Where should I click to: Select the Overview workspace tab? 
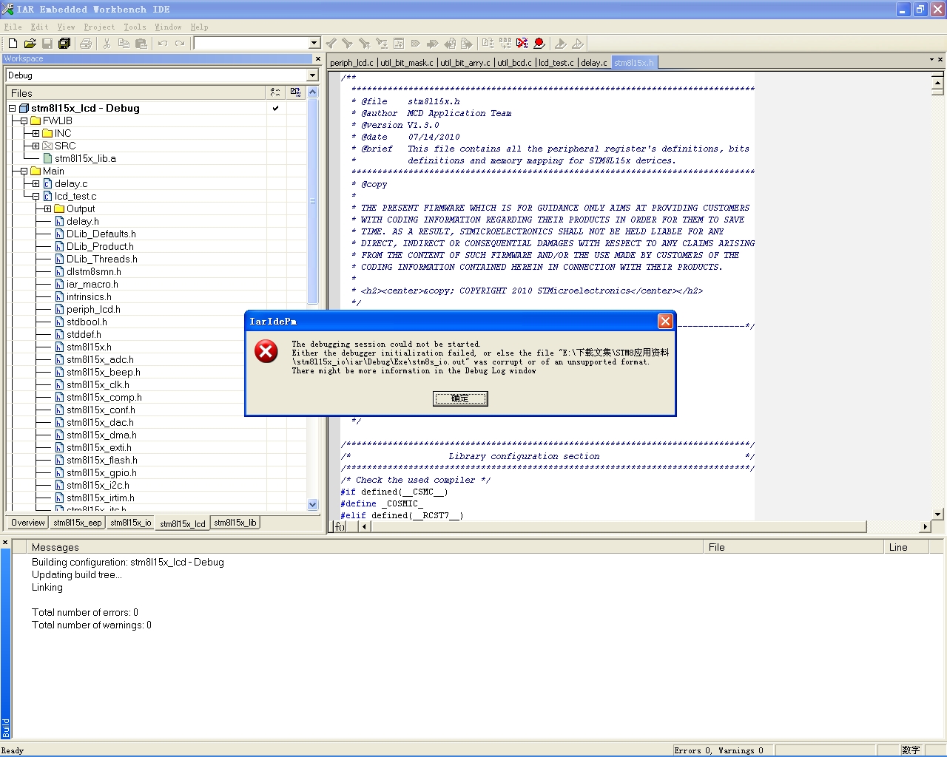coord(28,523)
